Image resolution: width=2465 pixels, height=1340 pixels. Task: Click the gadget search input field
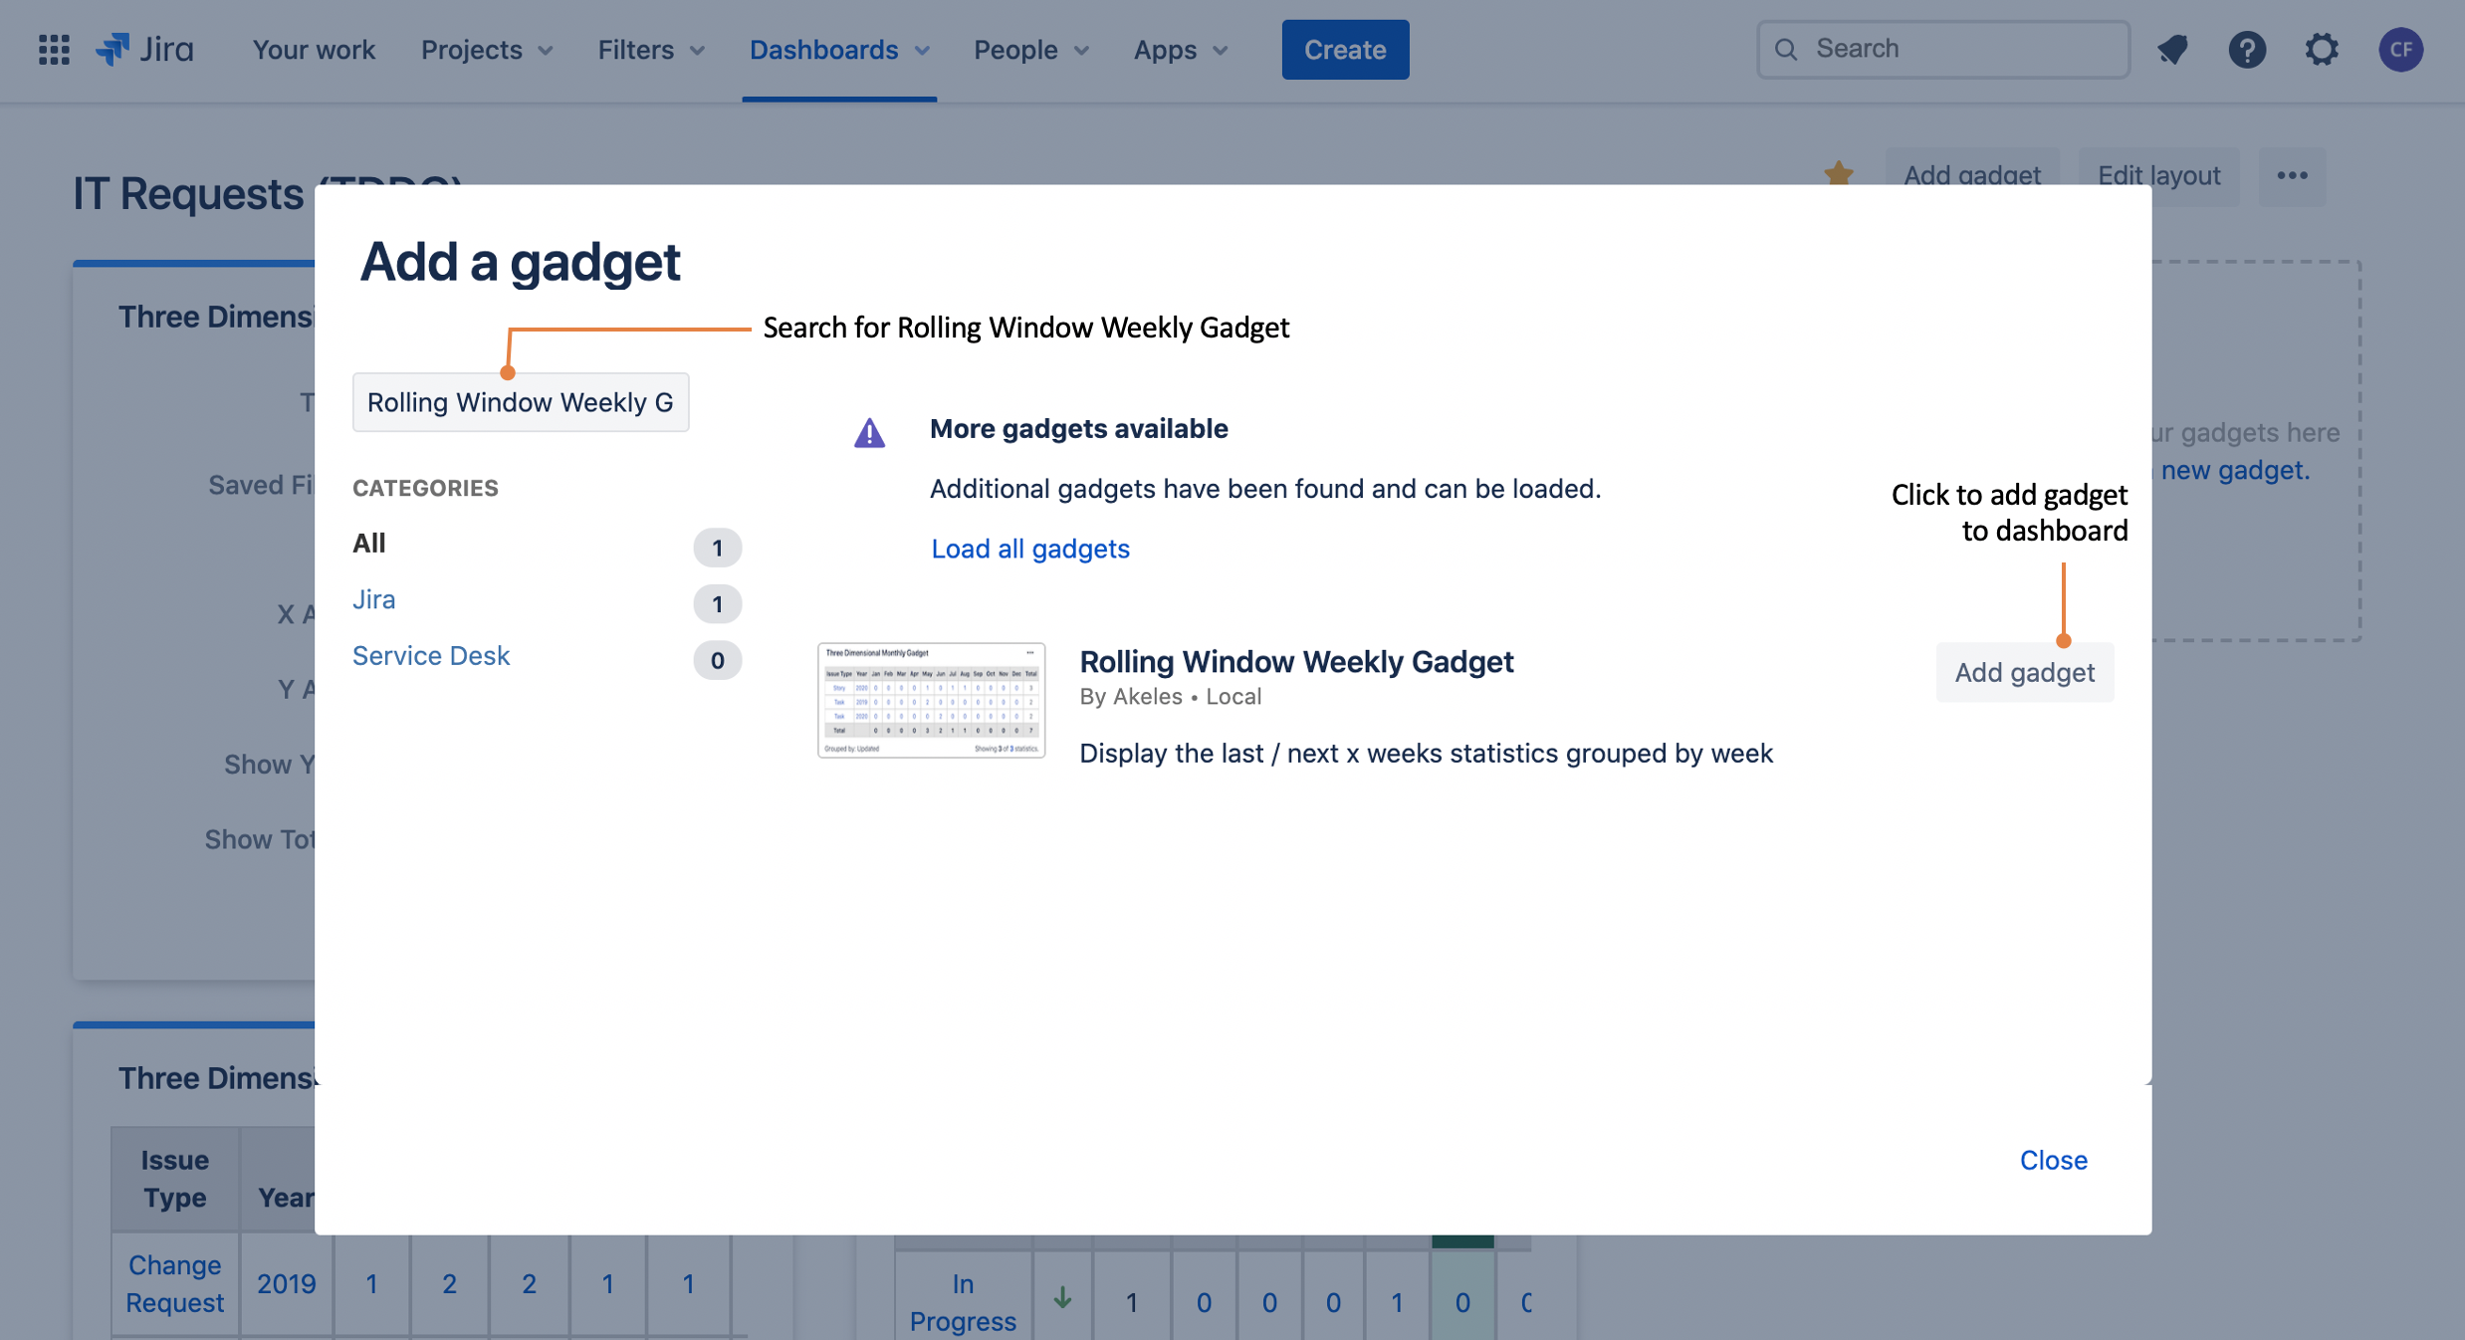click(x=521, y=402)
